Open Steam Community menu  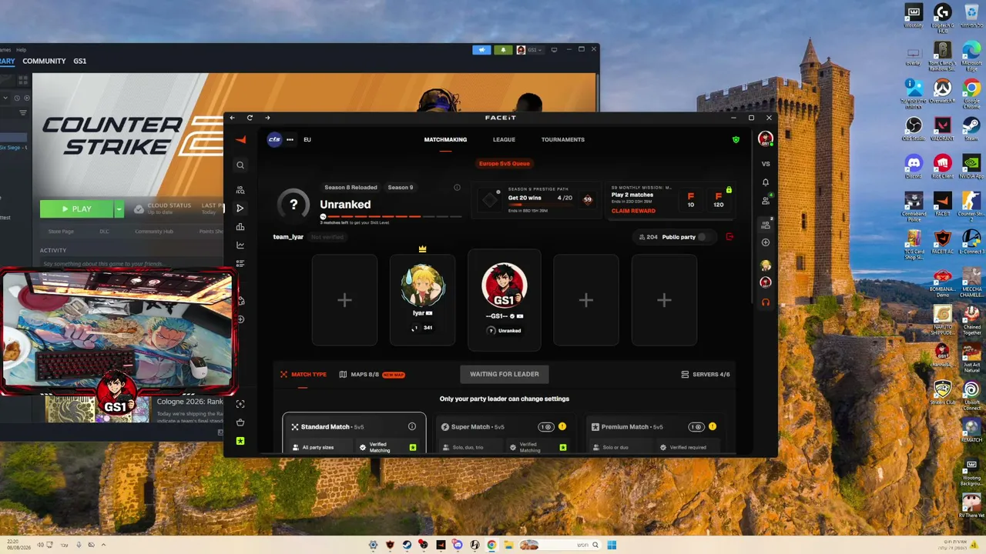click(44, 61)
